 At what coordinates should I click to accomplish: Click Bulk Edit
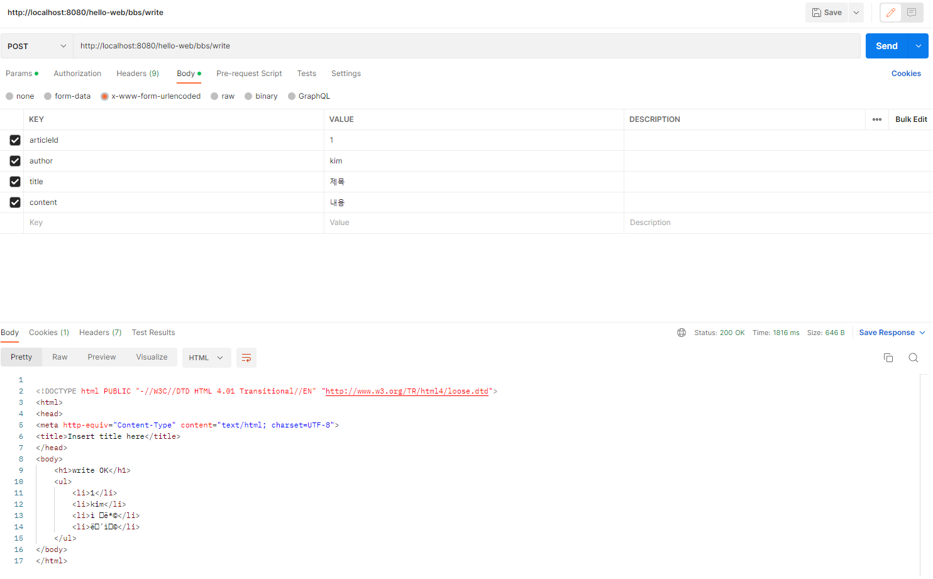(x=910, y=119)
